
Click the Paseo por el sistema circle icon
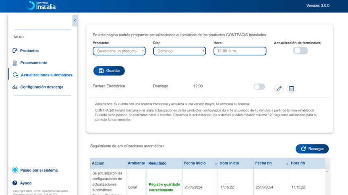click(x=15, y=170)
